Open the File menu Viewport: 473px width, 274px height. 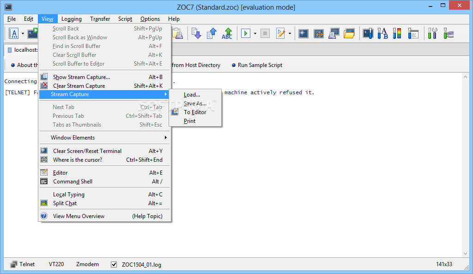point(12,18)
